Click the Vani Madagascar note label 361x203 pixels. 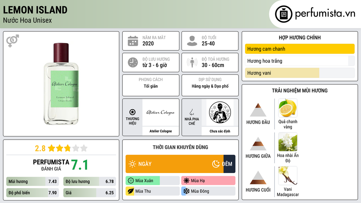click(288, 192)
